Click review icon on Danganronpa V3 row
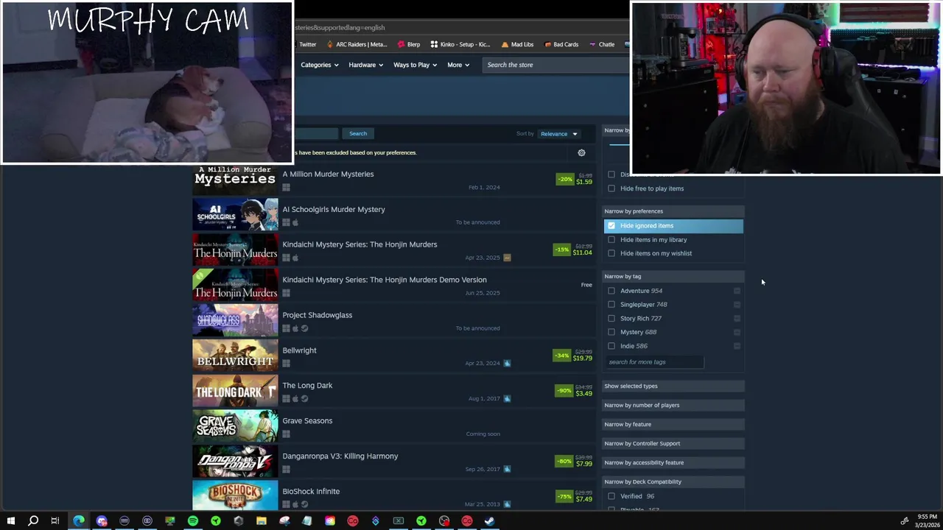943x530 pixels. pyautogui.click(x=507, y=469)
